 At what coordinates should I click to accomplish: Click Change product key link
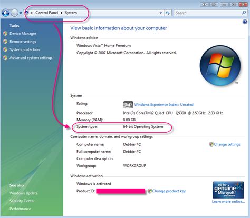coord(169,191)
